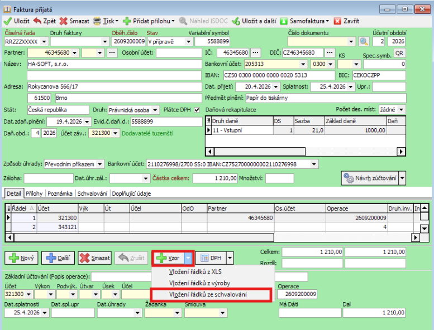434x330 pixels.
Task: Click the magnifier icon next to Číslo dokumentu
Action: (364, 41)
